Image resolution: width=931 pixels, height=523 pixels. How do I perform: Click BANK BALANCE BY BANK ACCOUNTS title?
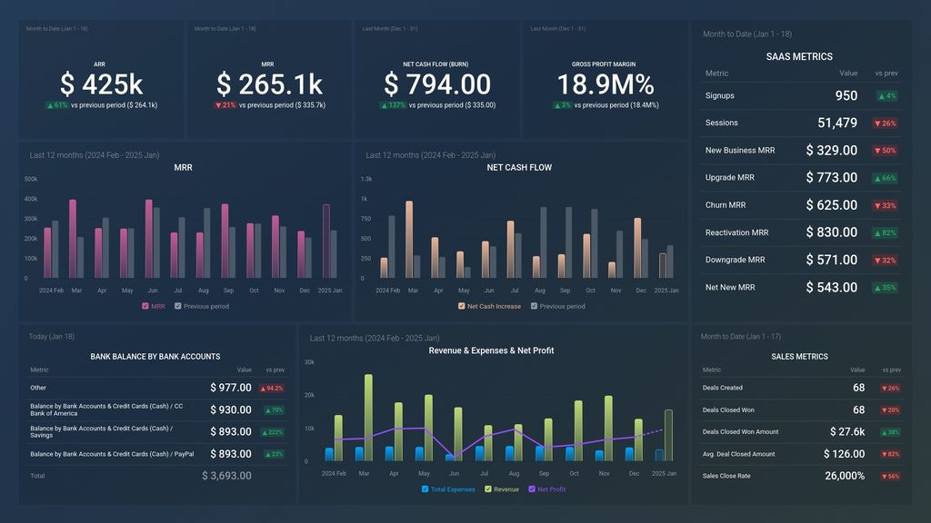(x=155, y=356)
